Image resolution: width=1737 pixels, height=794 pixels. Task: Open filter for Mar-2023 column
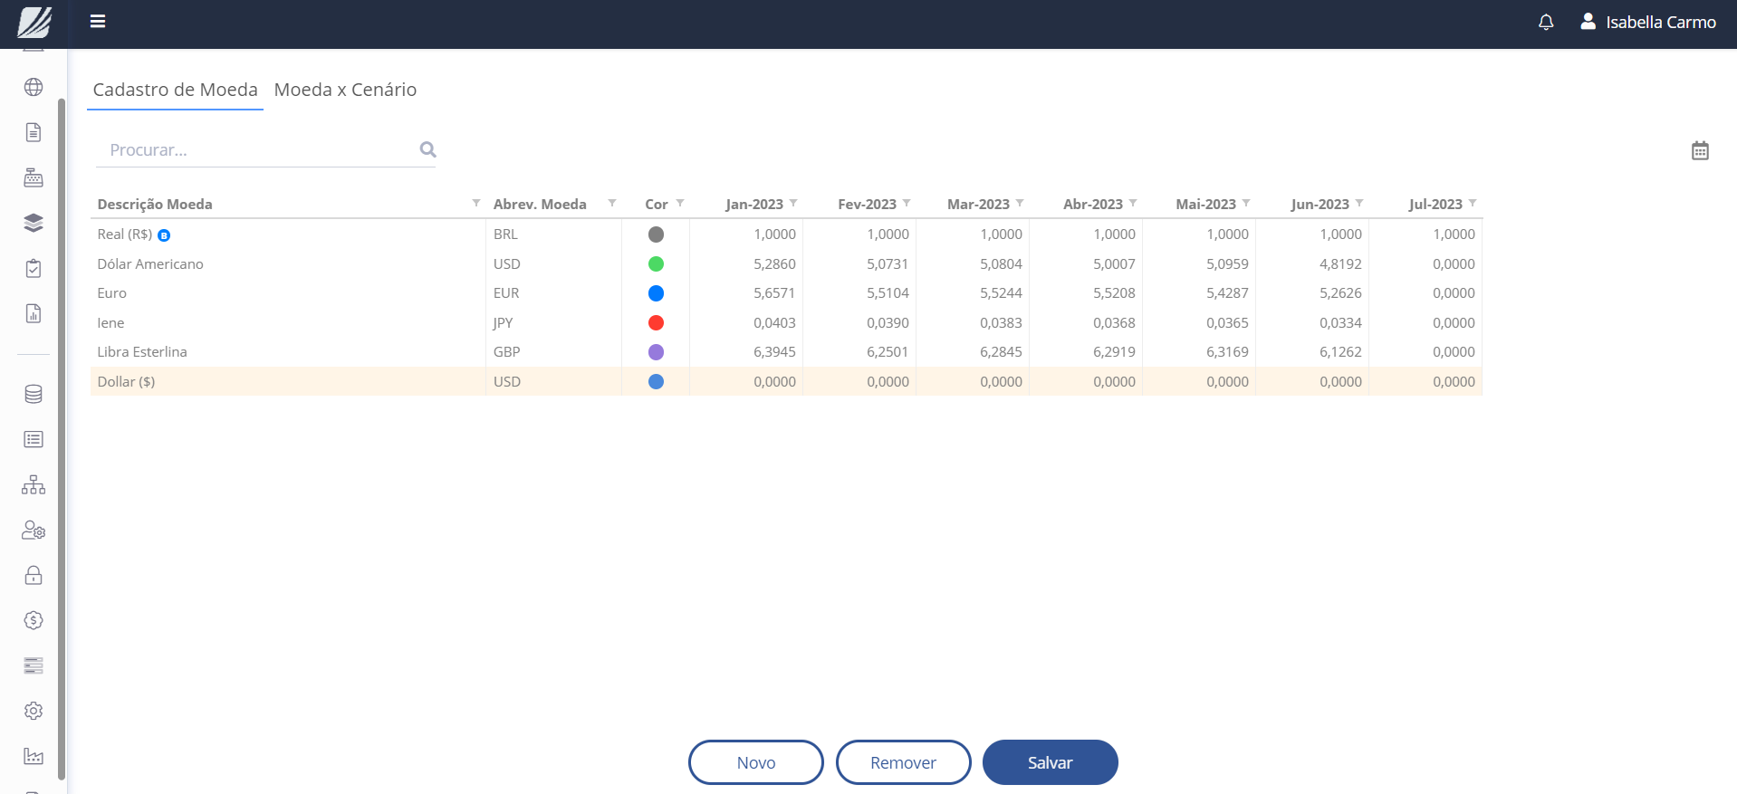tap(1019, 203)
